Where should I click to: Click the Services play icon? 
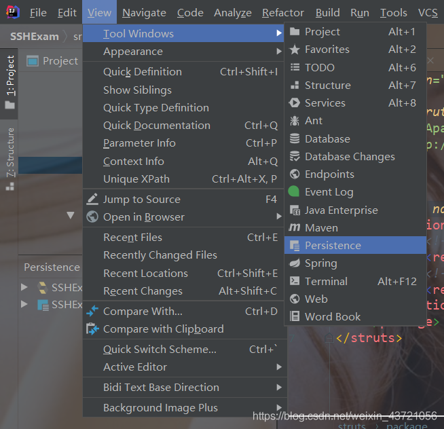pyautogui.click(x=295, y=102)
